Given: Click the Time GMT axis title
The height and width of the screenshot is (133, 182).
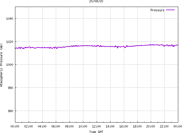Looking at the screenshot, I should coord(96,132).
